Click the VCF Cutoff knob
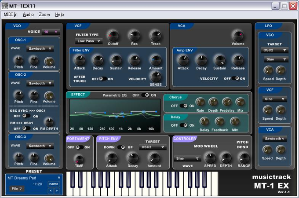The width and height of the screenshot is (299, 198). tap(113, 36)
